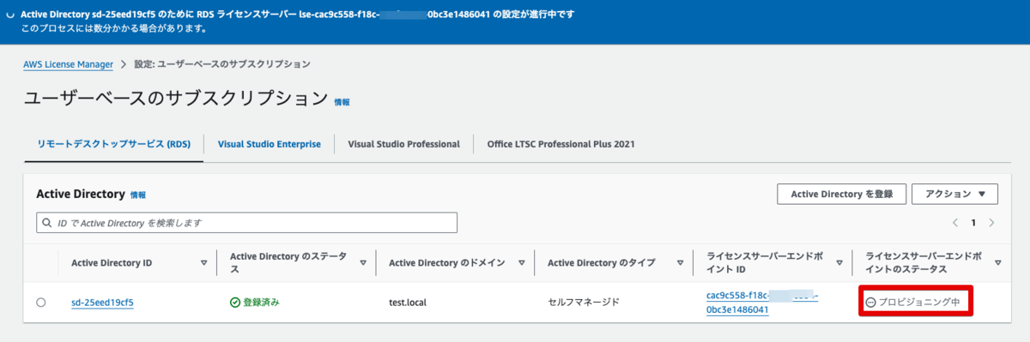Focus the ID で Active Directory search field

[246, 223]
